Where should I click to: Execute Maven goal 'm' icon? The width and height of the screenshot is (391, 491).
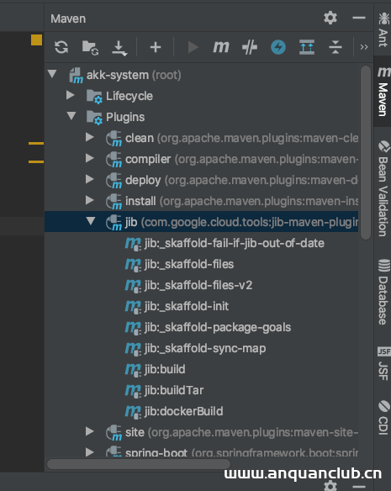[221, 48]
